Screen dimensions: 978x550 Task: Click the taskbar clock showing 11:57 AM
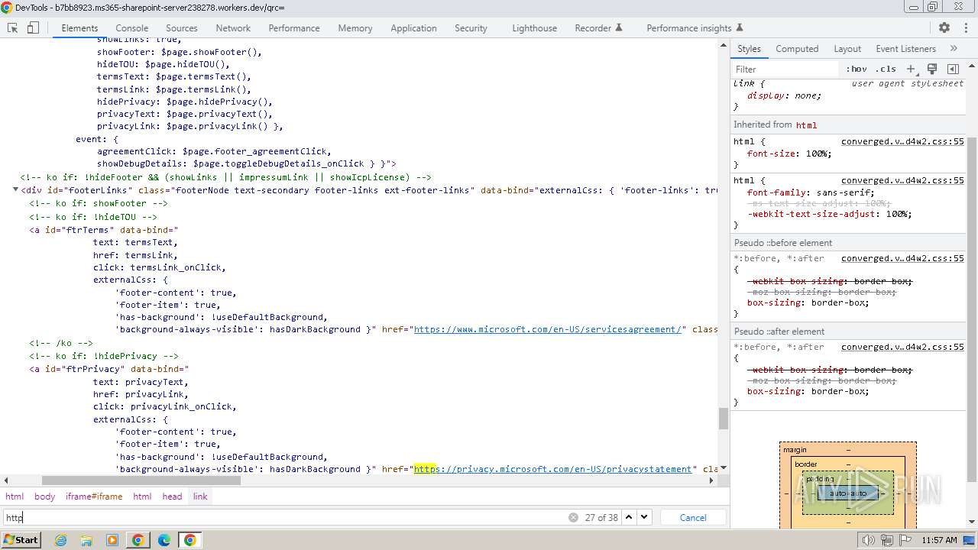pyautogui.click(x=939, y=540)
